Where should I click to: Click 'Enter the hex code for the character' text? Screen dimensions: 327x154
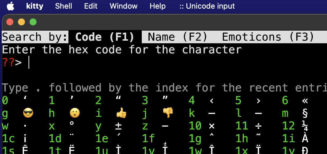point(122,50)
